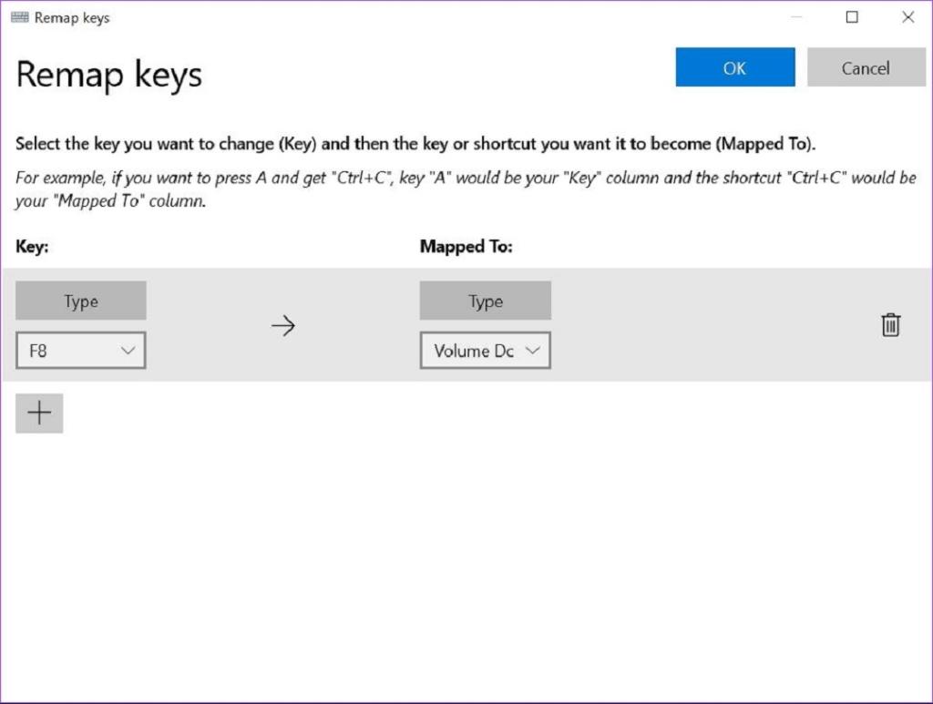Viewport: 933px width, 704px height.
Task: Click the "Key:" column label
Action: (x=32, y=247)
